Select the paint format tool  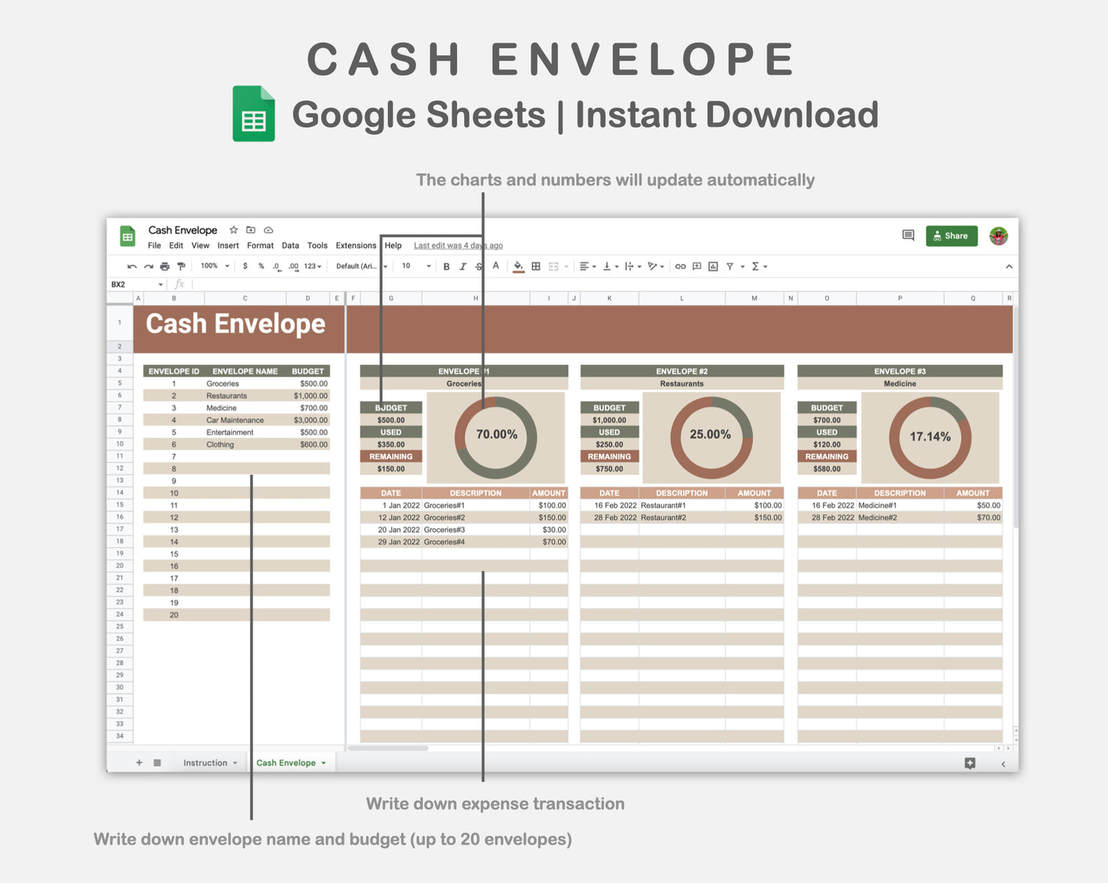(x=181, y=266)
